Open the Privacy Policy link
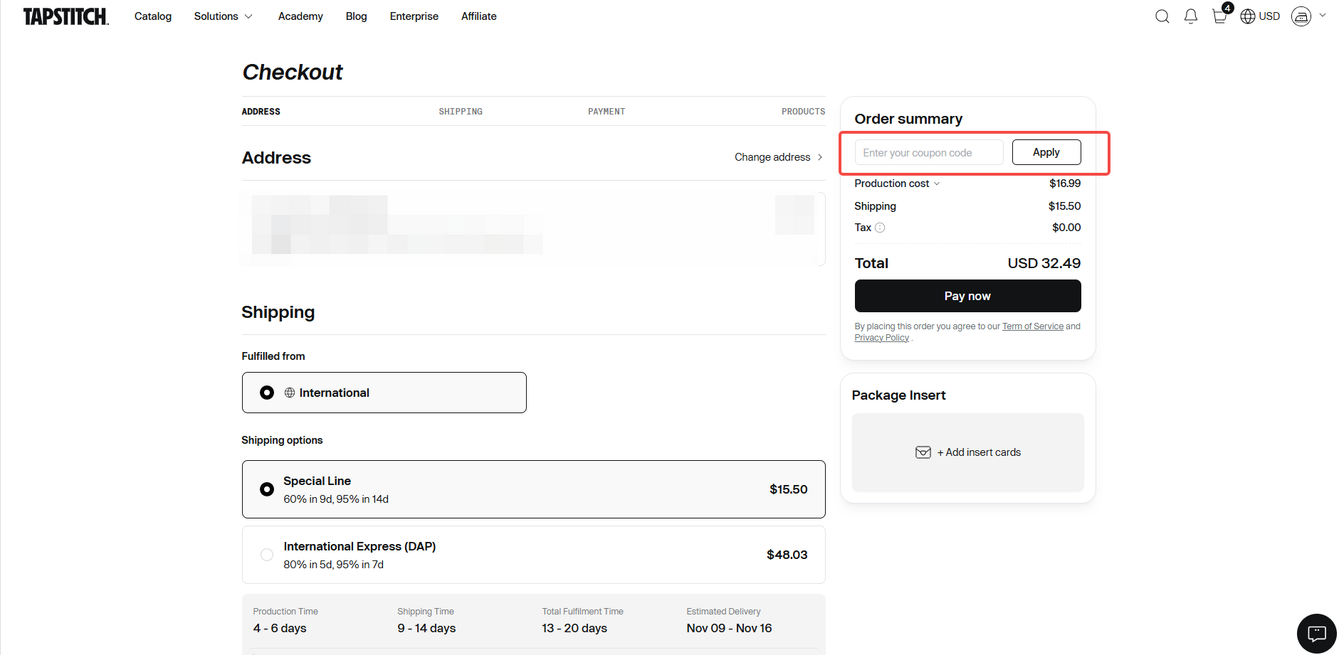Viewport: 1339px width, 655px height. point(881,338)
